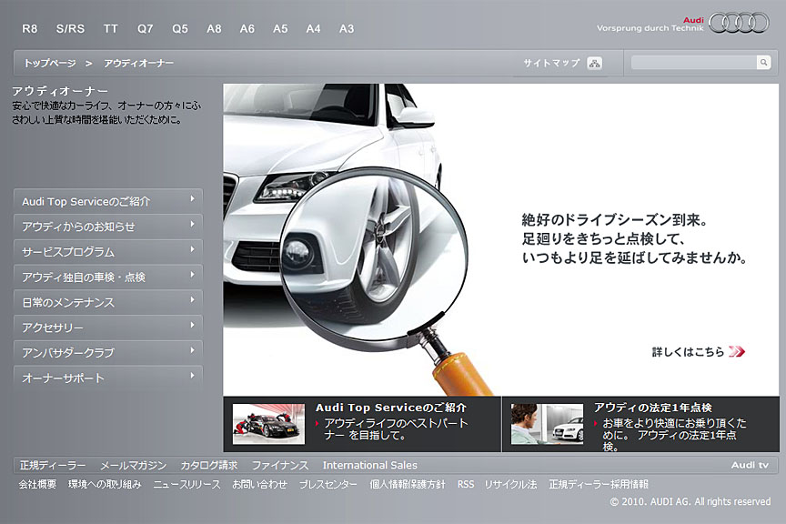Focus the search input field

(694, 62)
